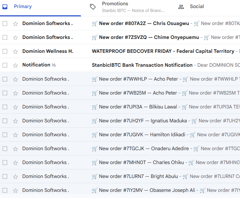Tick checkbox for order #7WWHLP Acho Peter
The height and width of the screenshot is (198, 240).
point(5,79)
